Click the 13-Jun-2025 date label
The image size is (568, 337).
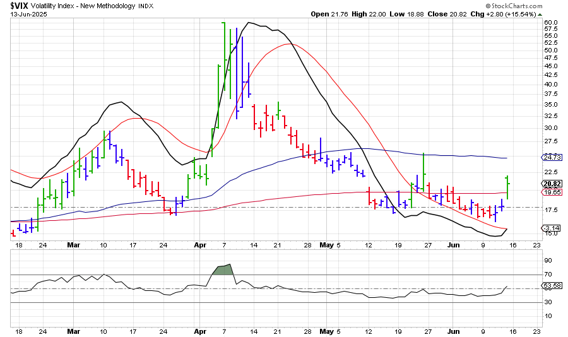pos(25,14)
